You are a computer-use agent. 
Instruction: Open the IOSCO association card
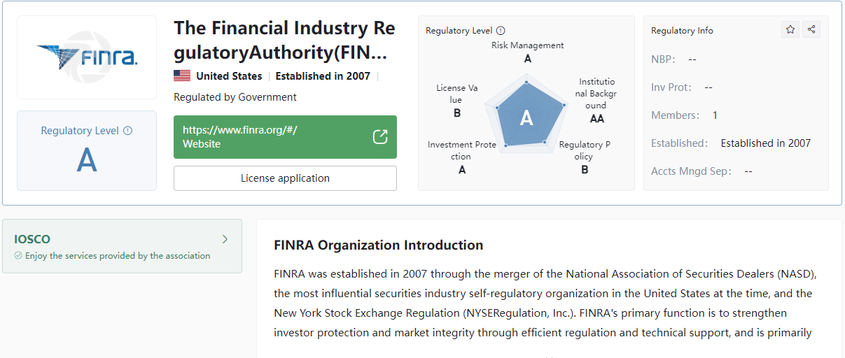click(123, 246)
